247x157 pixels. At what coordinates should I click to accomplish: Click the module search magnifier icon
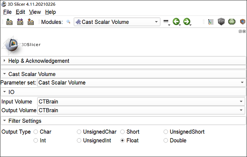[68, 22]
